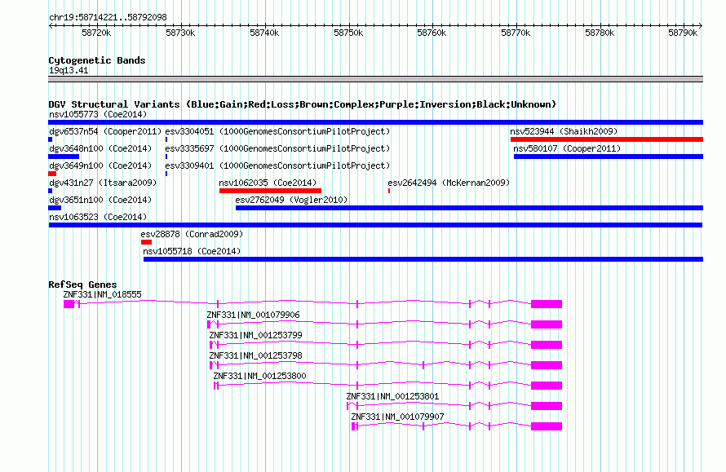Open esv3309401 1000Genomes variant label
Viewport: 726px width, 472px height.
coord(277,165)
